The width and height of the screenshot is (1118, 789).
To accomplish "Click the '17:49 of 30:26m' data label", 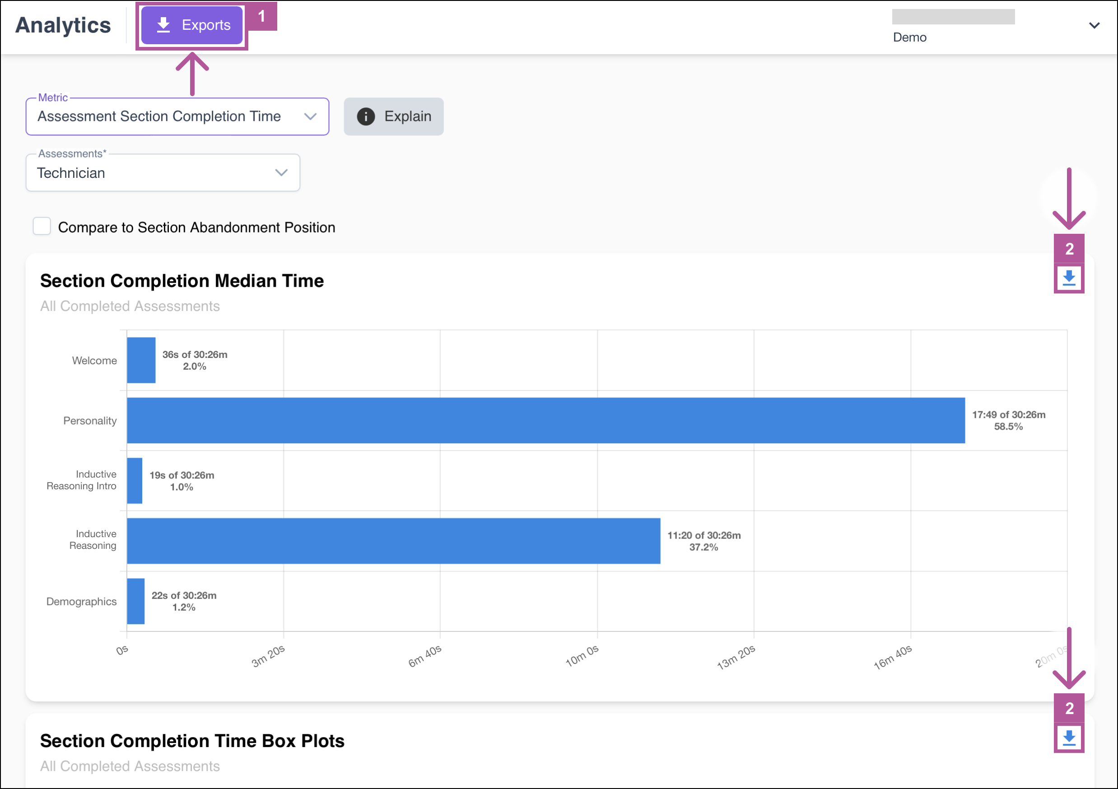I will [x=1008, y=415].
